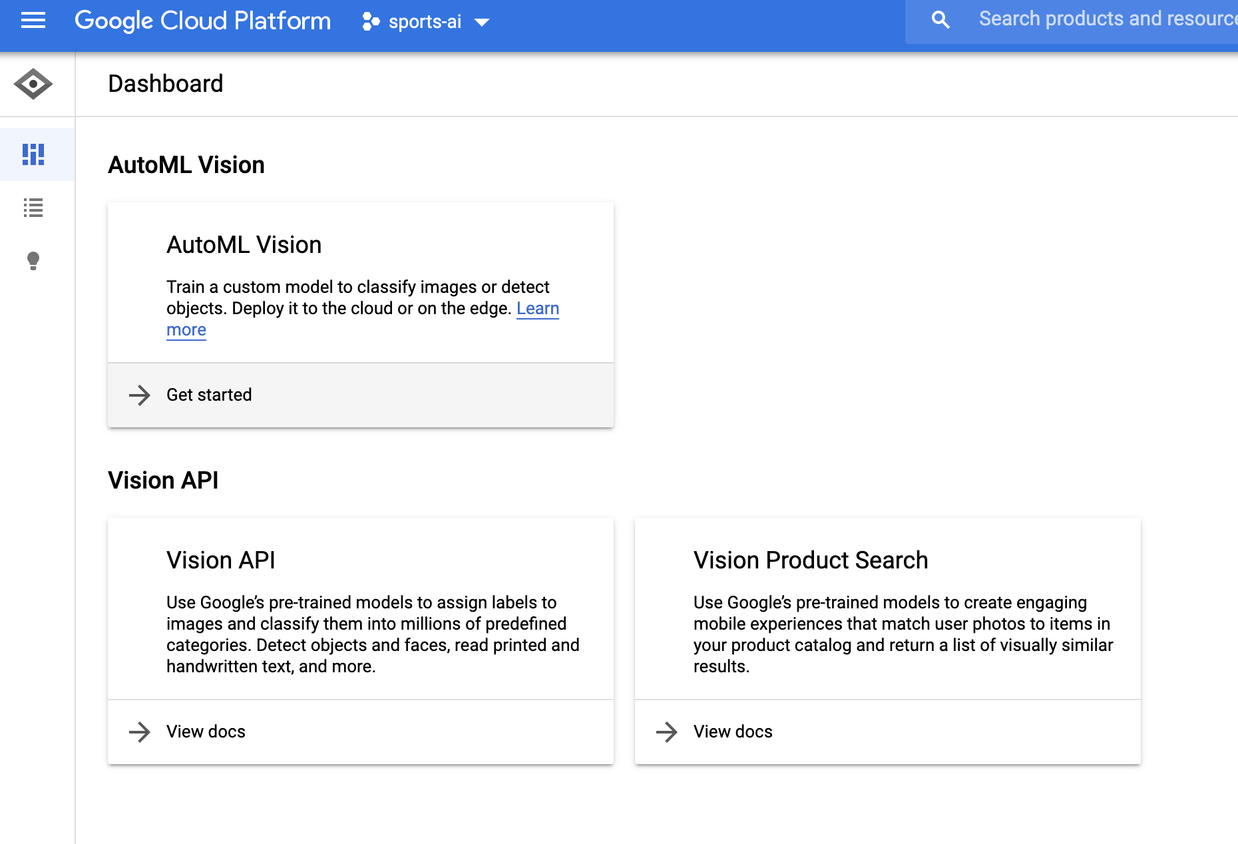Viewport: 1238px width, 844px height.
Task: Open View docs for Vision API
Action: tap(206, 732)
